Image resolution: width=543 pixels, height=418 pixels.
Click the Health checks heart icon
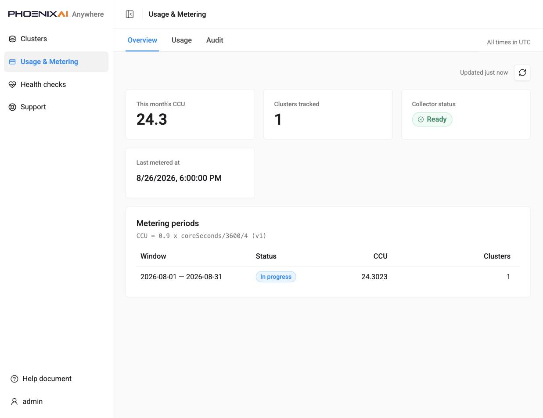[12, 85]
